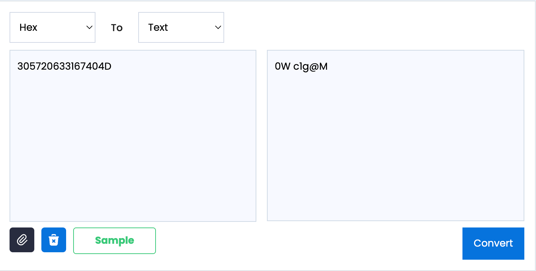Screen dimensions: 536x271
Task: Click the "To" label between dropdowns
Action: pyautogui.click(x=117, y=28)
